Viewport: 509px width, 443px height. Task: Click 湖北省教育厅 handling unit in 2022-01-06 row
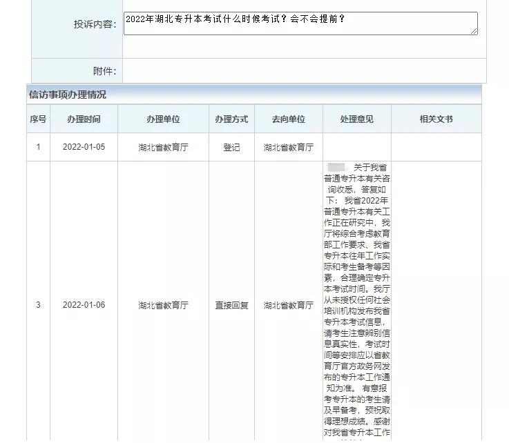click(163, 305)
